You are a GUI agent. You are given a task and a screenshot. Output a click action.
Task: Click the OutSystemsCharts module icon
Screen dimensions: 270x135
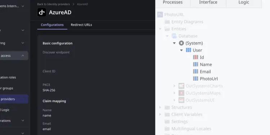click(x=181, y=86)
